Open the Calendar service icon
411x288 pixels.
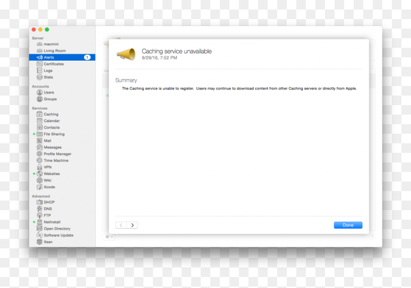(40, 121)
